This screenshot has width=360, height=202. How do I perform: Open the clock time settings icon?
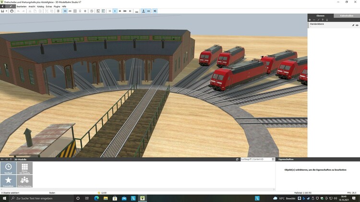tap(92, 11)
